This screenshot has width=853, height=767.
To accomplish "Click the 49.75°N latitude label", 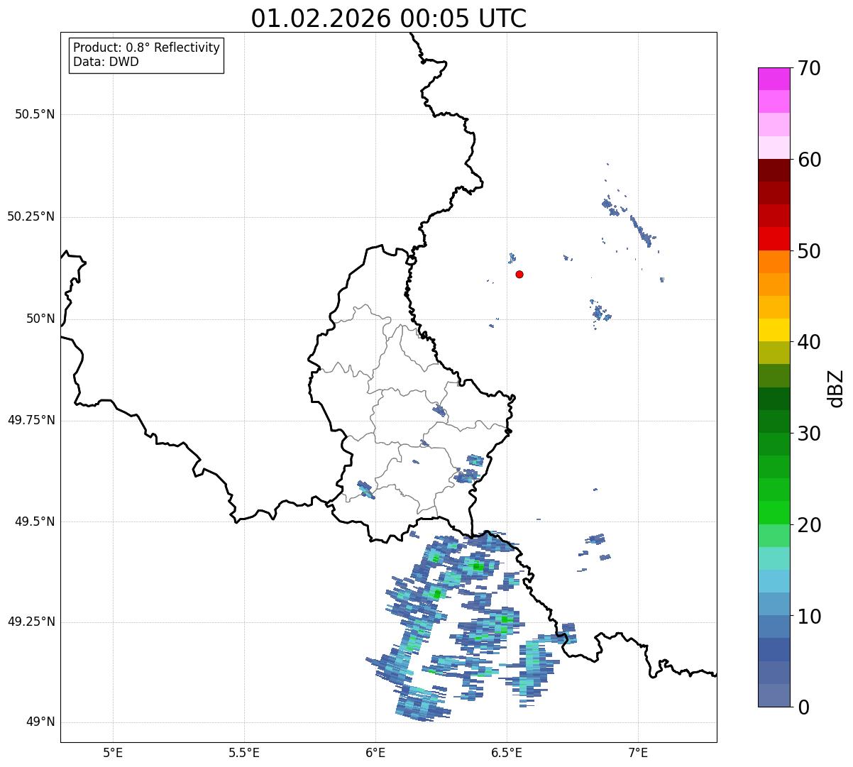I will click(31, 420).
